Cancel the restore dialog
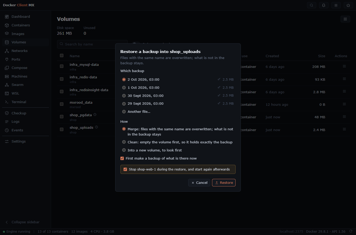The image size is (356, 235). (199, 183)
